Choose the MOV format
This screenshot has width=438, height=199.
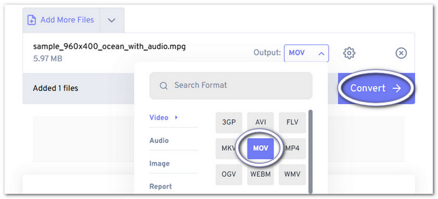click(x=261, y=149)
